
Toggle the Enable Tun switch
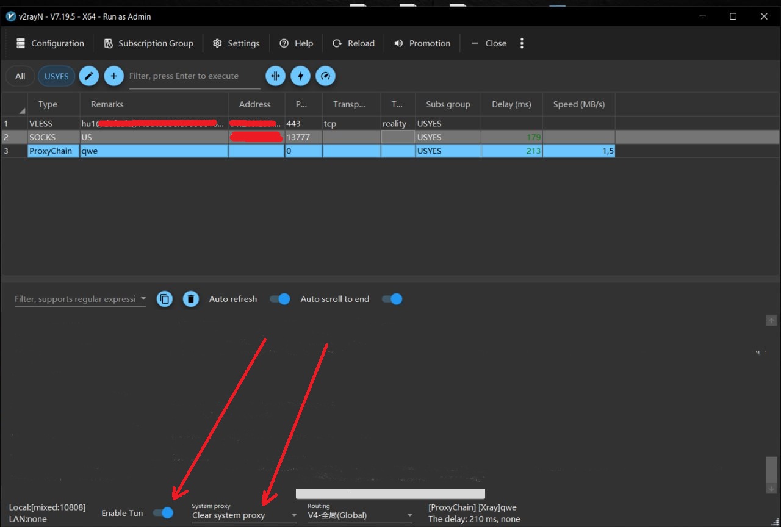pos(163,513)
